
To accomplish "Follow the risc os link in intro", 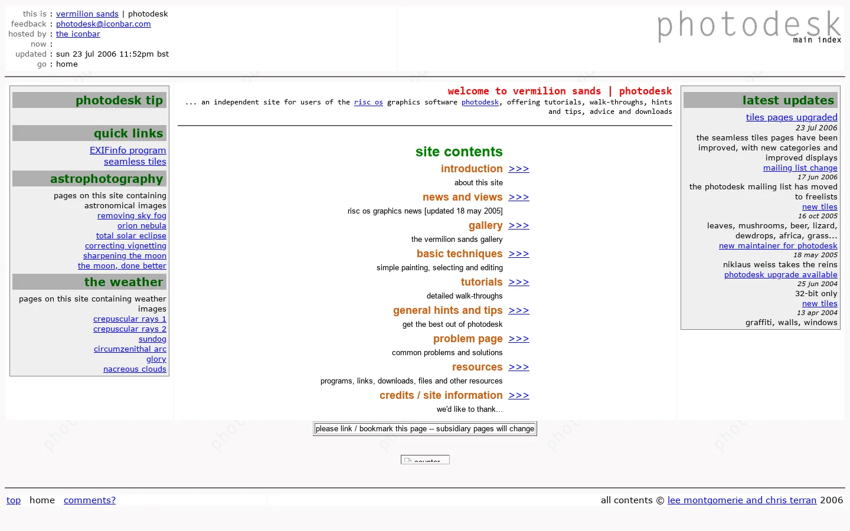I will tap(368, 102).
